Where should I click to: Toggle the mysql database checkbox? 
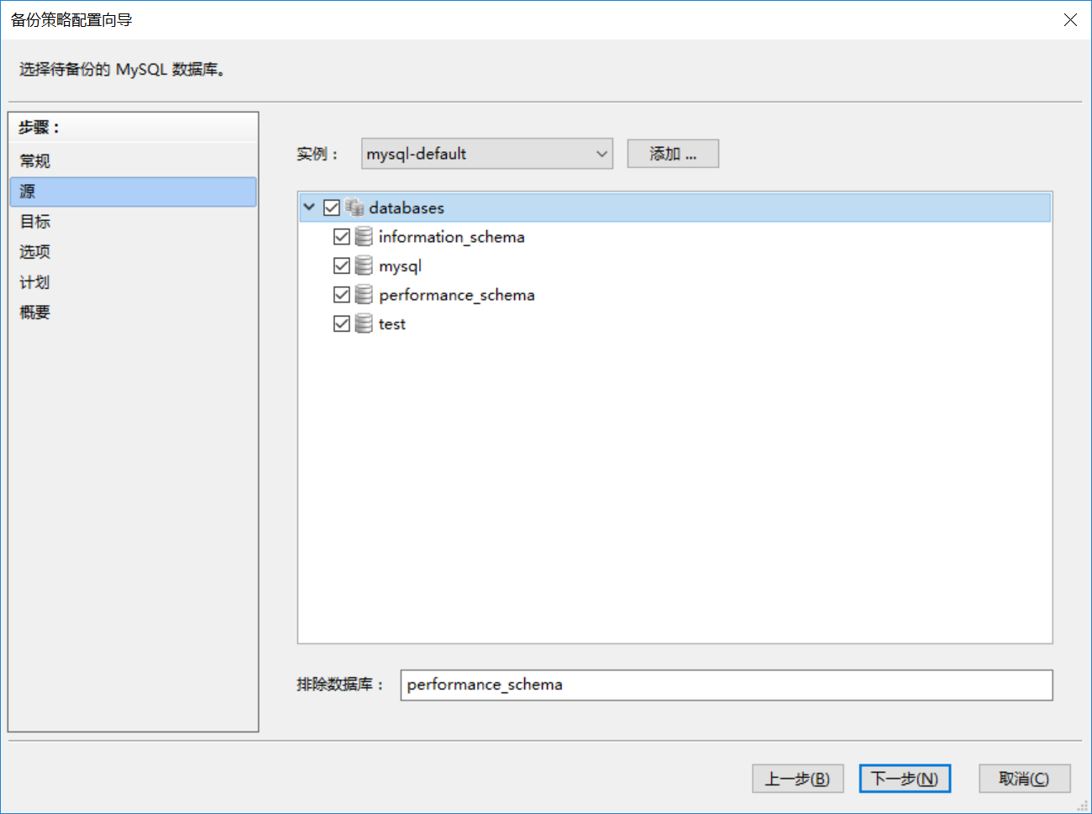342,266
